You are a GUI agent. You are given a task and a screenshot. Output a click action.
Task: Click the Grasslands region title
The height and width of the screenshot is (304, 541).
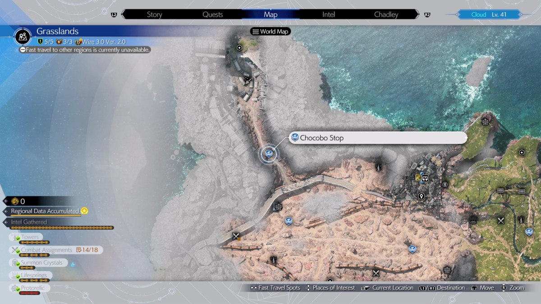tap(57, 32)
